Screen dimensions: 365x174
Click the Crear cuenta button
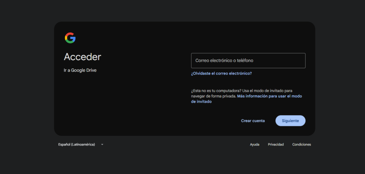[x=253, y=121]
